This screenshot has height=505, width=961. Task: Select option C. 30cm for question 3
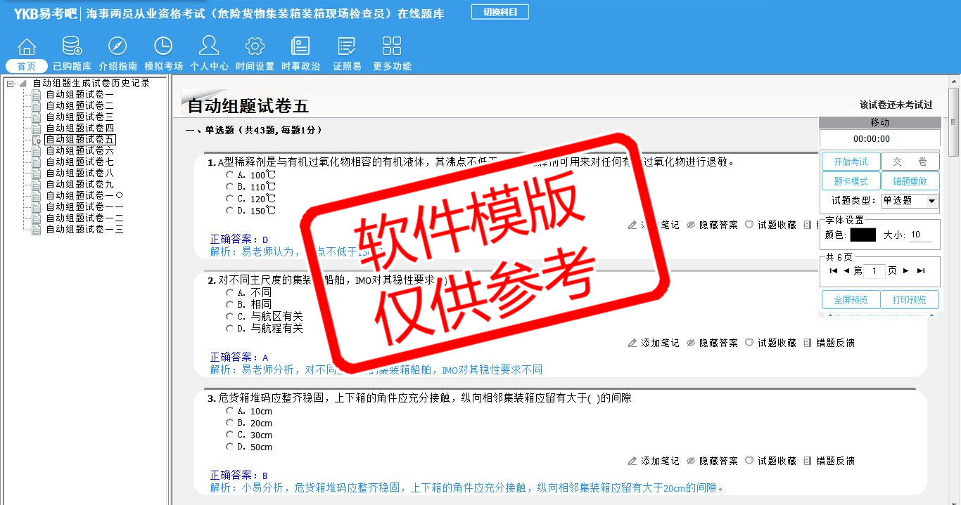pos(229,435)
